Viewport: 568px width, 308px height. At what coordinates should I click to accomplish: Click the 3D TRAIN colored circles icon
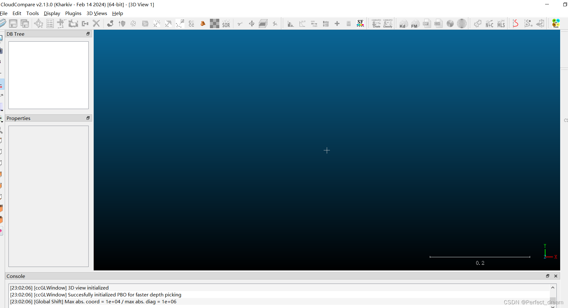[556, 23]
